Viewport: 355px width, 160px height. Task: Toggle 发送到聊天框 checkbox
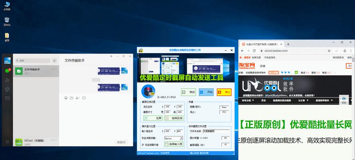click(x=143, y=144)
